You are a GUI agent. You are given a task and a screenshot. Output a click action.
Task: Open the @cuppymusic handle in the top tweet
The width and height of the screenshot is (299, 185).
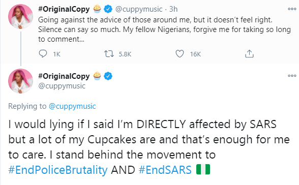coord(139,9)
